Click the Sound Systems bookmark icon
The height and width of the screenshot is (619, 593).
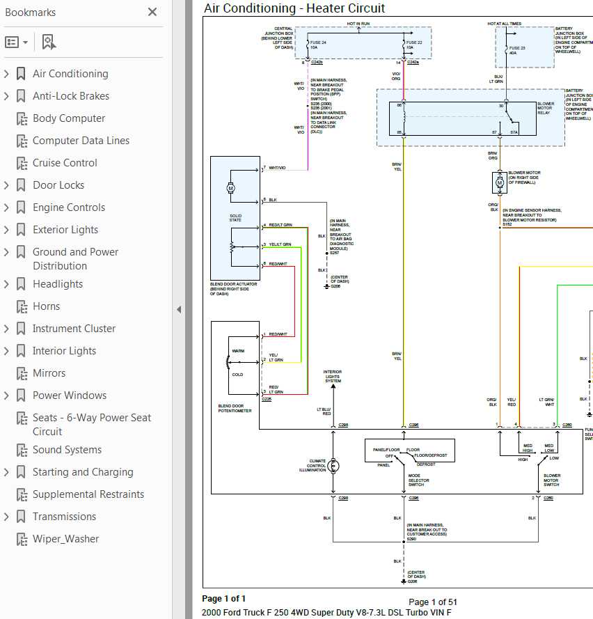(x=22, y=450)
